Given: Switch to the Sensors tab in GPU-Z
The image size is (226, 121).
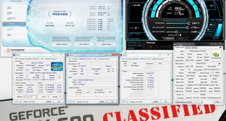Looking at the screenshot, I should 187,48.
